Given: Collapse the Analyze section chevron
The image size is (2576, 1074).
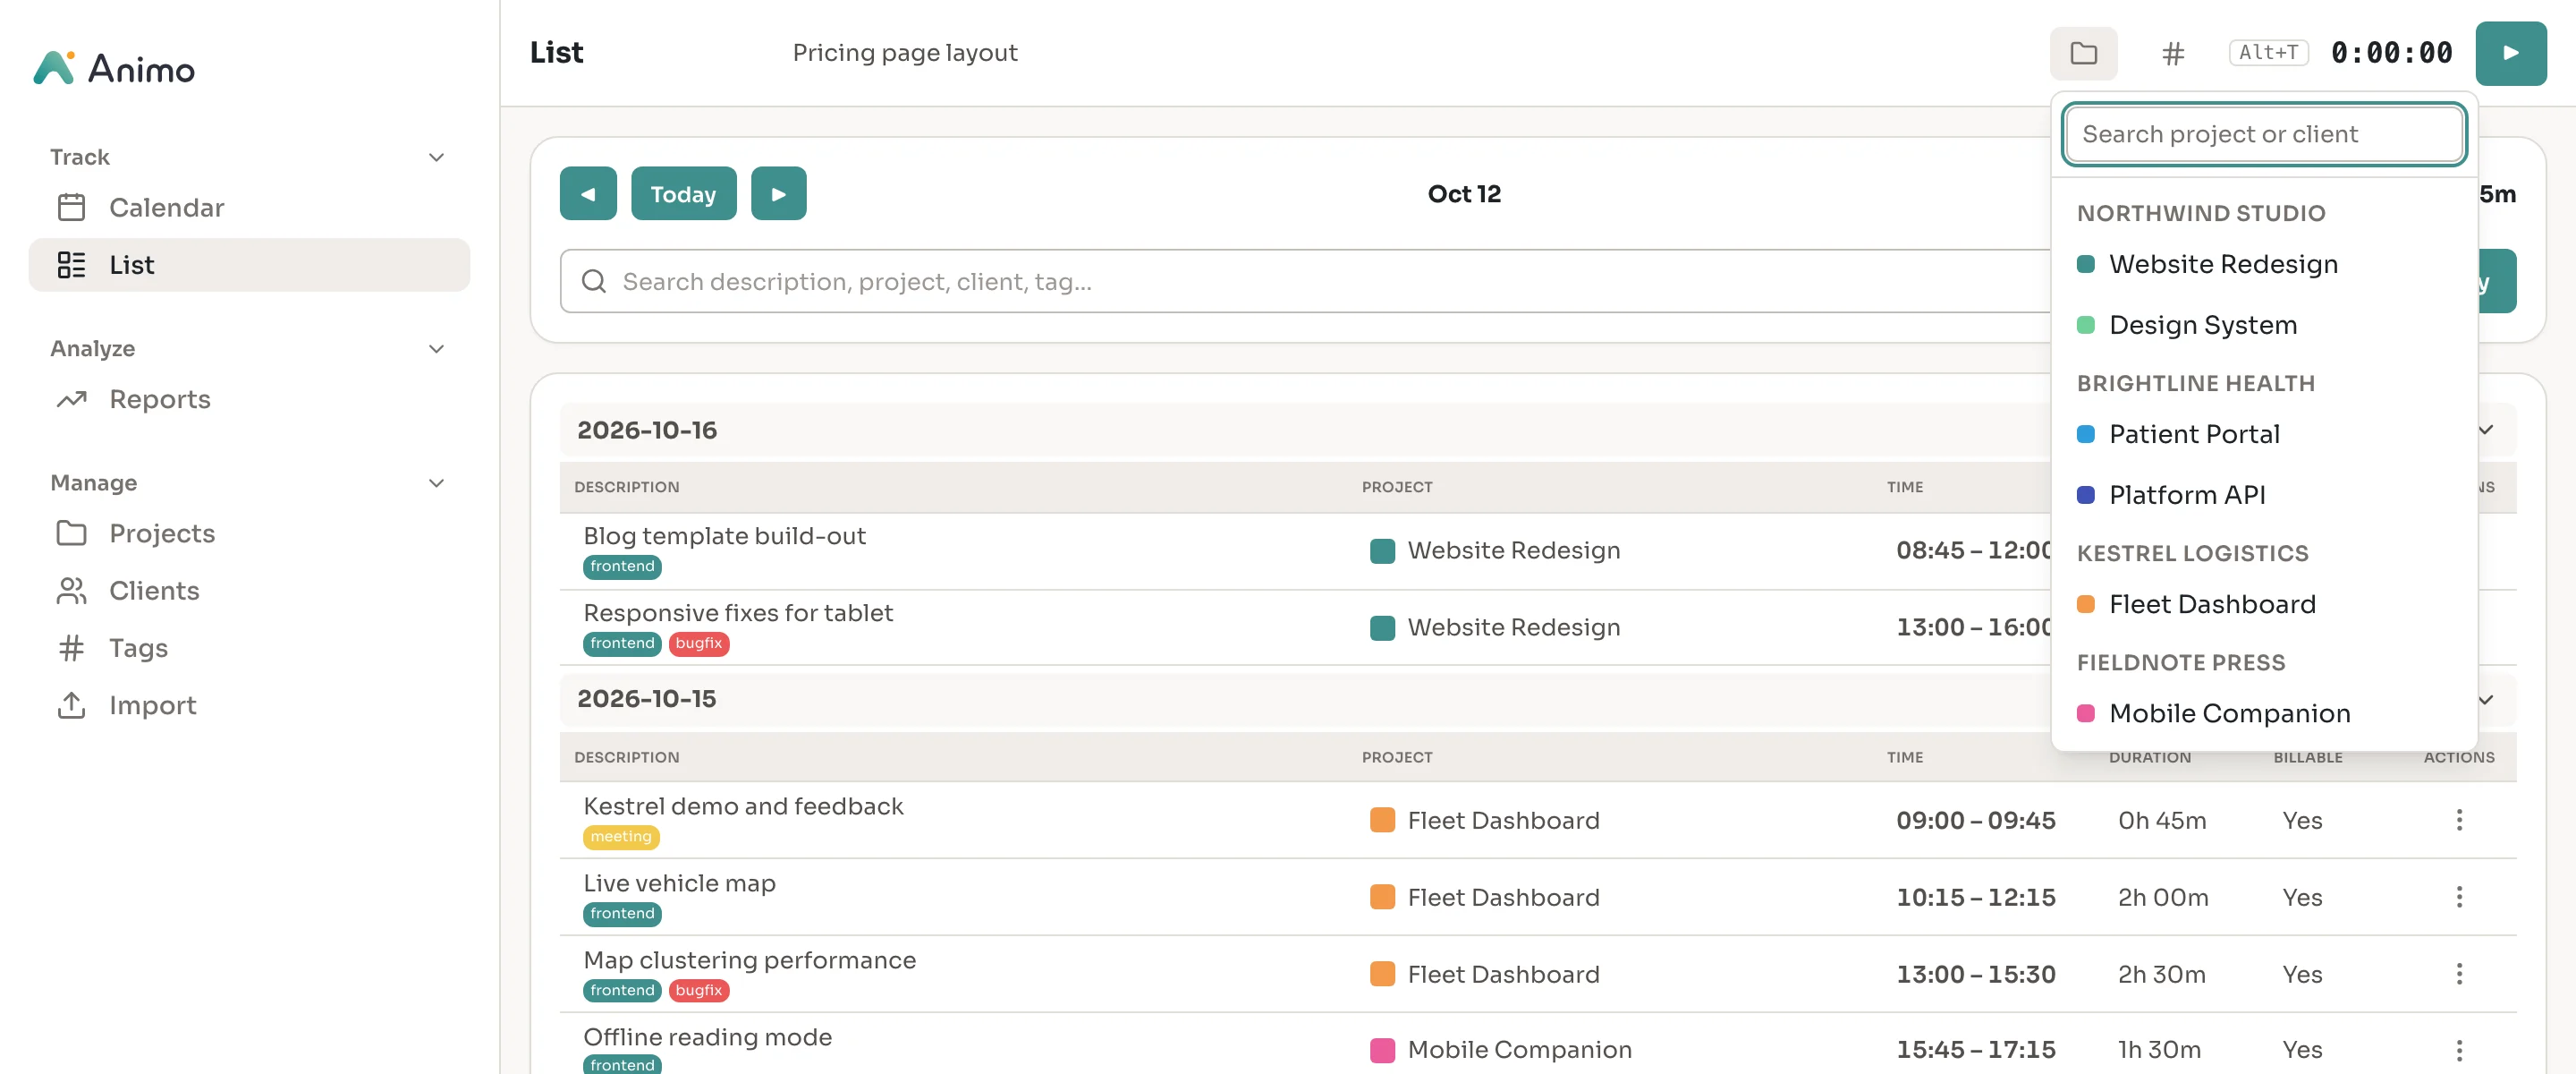Looking at the screenshot, I should (436, 348).
